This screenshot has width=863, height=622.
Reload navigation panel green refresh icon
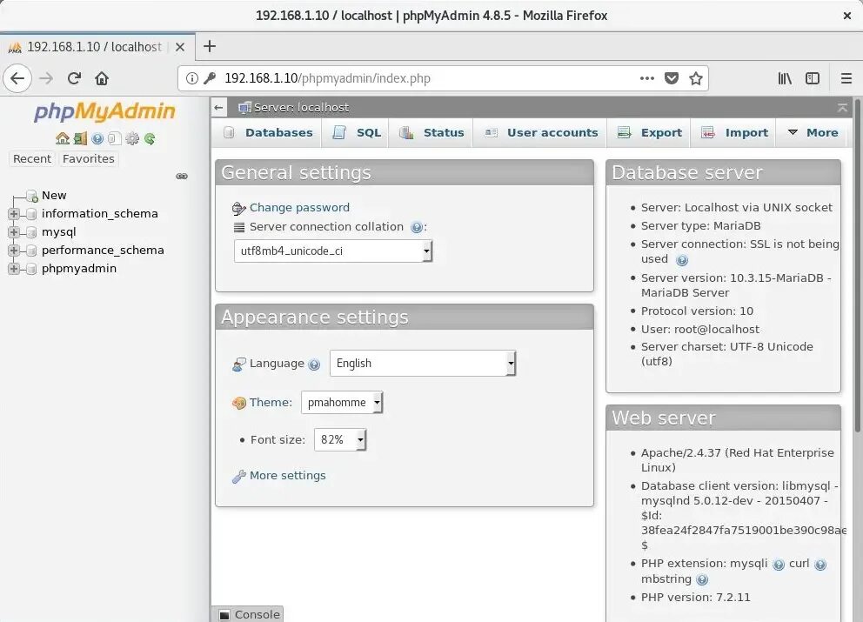pos(150,138)
